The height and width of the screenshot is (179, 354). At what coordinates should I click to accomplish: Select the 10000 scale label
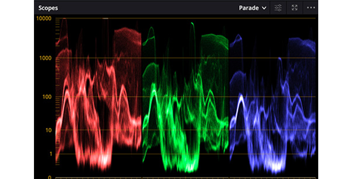coord(44,18)
